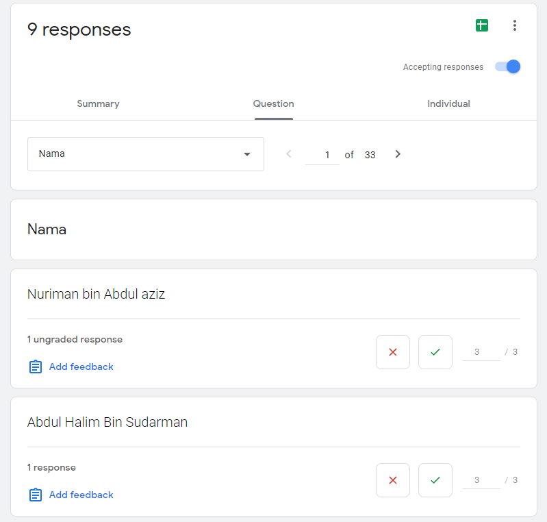Toggle Accepting responses switch off
The image size is (547, 522).
click(508, 66)
